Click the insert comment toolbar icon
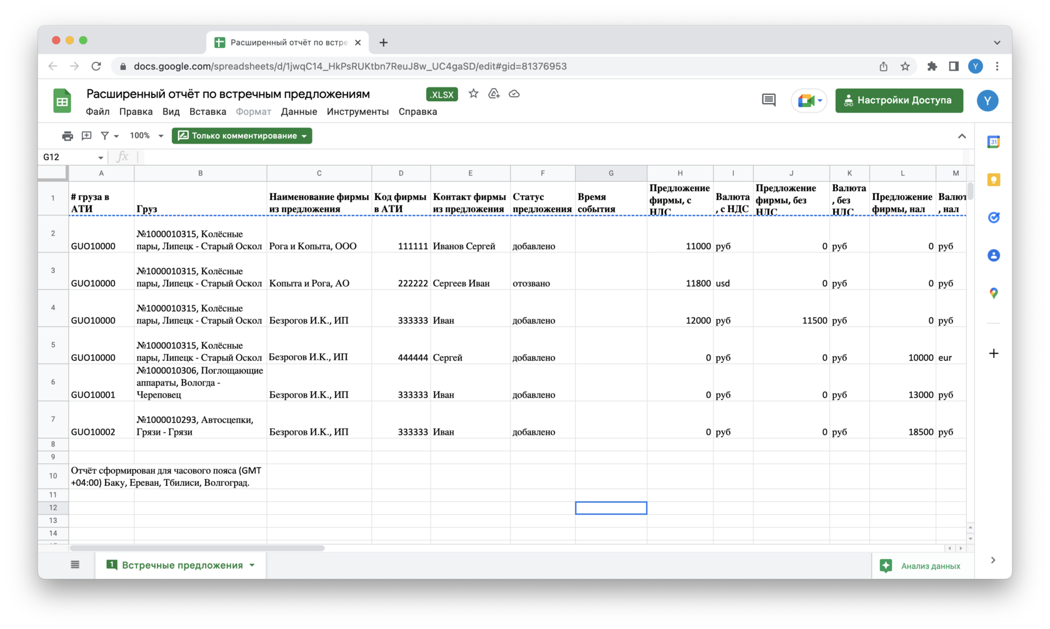Image resolution: width=1050 pixels, height=629 pixels. (x=86, y=136)
